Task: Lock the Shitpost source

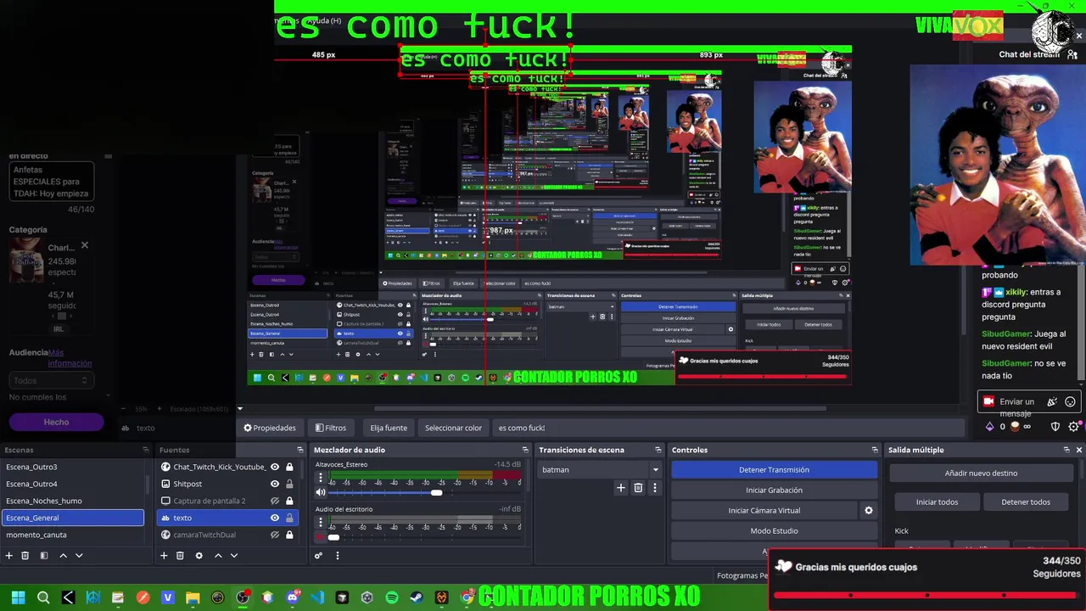Action: (289, 484)
